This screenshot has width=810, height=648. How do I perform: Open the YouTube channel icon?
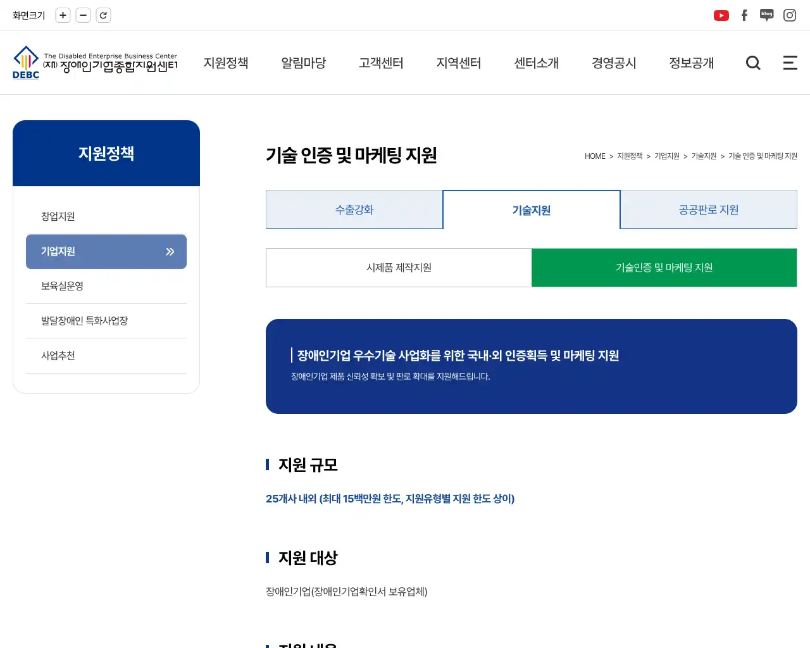721,15
